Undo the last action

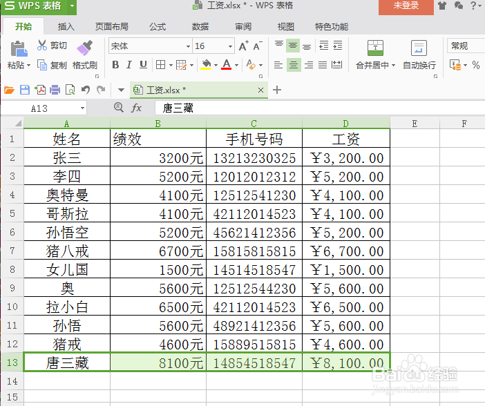click(86, 90)
